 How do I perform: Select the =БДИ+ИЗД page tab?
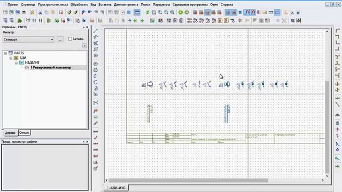[115, 188]
